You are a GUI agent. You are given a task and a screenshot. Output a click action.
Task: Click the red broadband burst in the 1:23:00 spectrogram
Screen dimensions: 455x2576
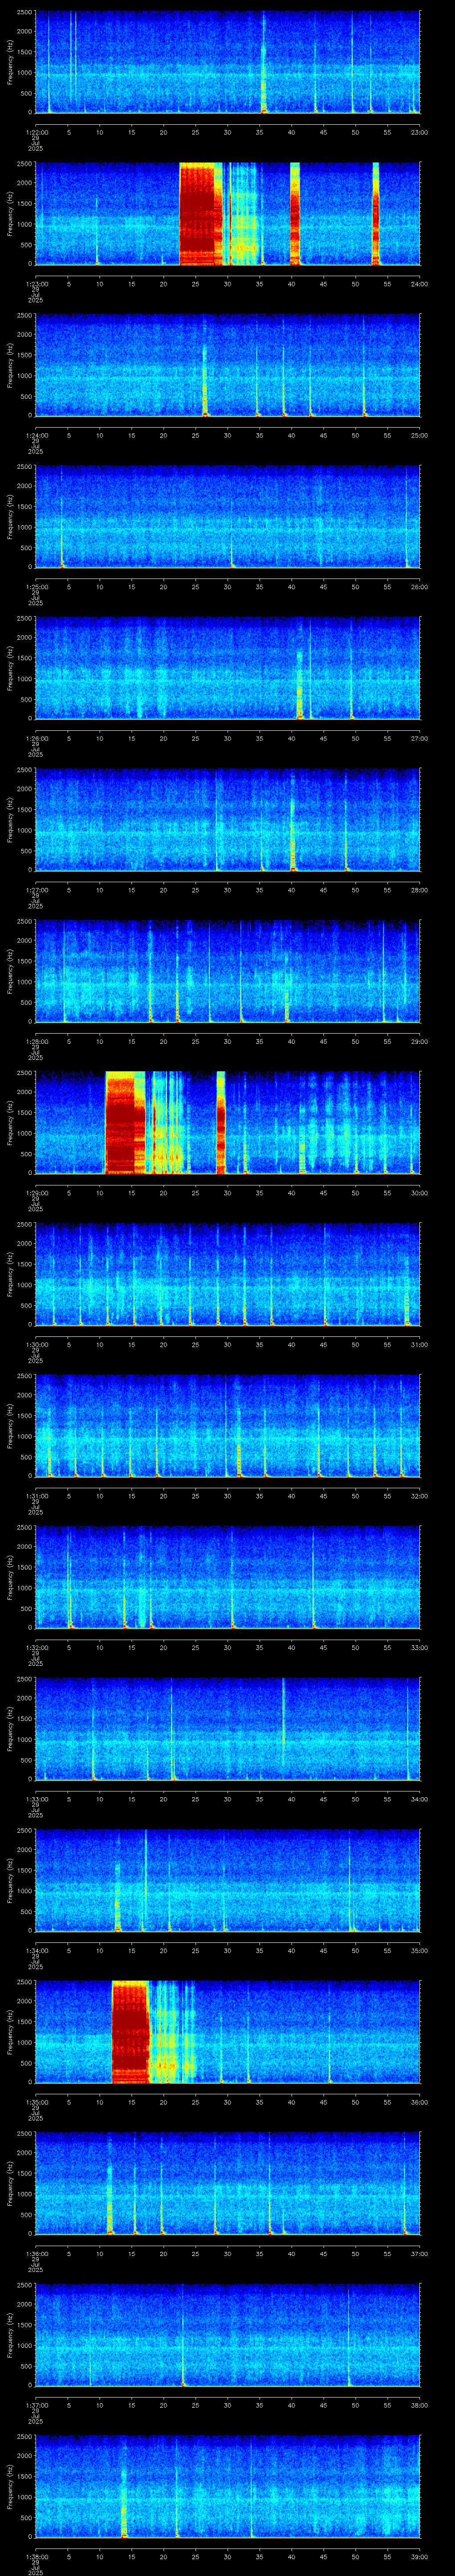pyautogui.click(x=201, y=213)
